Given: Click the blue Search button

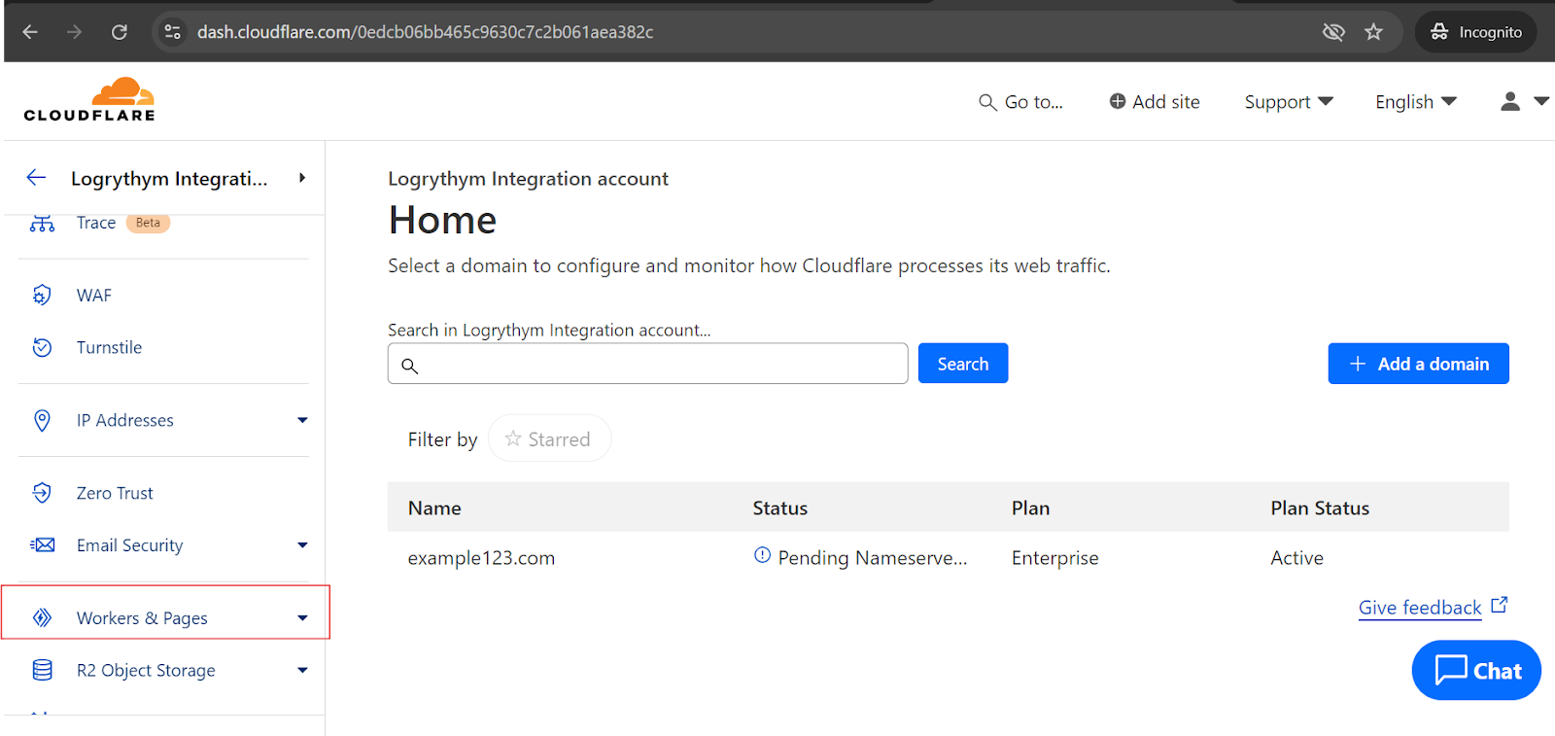Looking at the screenshot, I should point(962,364).
